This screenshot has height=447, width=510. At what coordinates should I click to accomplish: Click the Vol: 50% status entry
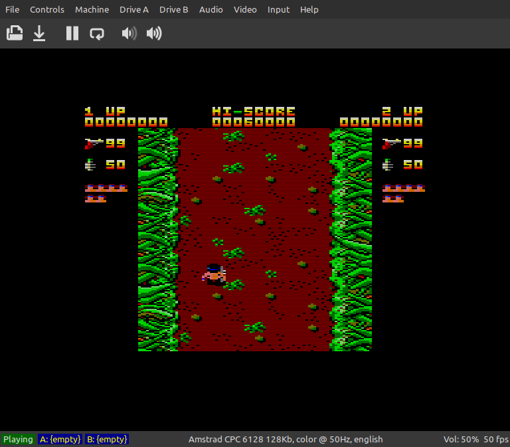(x=461, y=440)
